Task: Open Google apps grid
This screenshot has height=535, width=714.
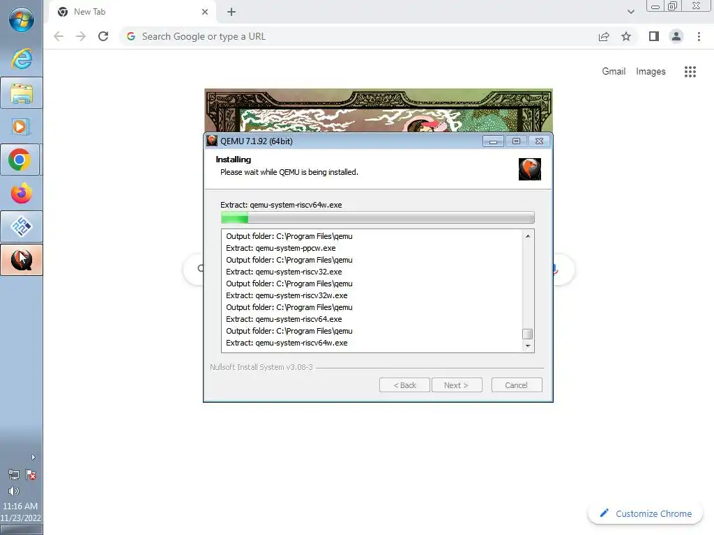Action: coord(690,72)
